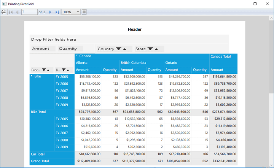The width and height of the screenshot is (274, 168).
Task: Click the Country field filter icon
Action: pyautogui.click(x=118, y=49)
